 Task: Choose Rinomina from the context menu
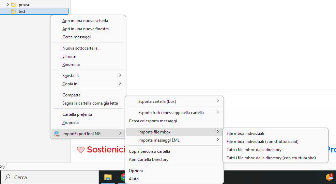click(88, 65)
